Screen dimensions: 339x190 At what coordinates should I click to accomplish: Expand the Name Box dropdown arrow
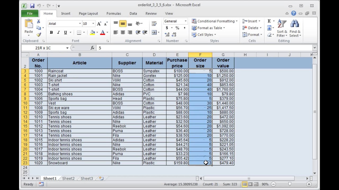click(x=67, y=48)
